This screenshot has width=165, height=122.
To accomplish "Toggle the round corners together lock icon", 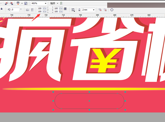I will 65,9.
